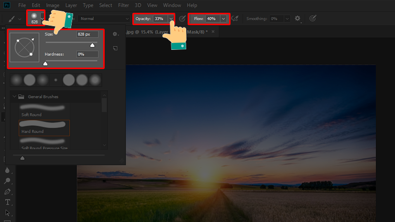Open the Layer menu
The width and height of the screenshot is (395, 222).
point(71,5)
